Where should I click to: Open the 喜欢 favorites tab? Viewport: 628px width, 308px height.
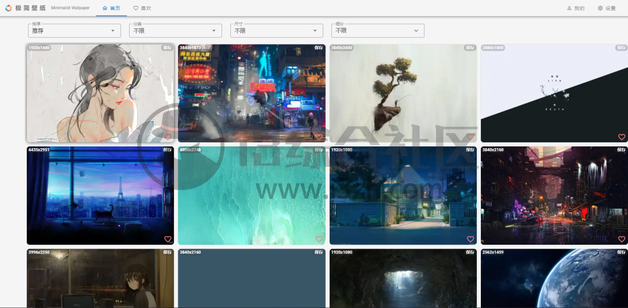tap(142, 8)
